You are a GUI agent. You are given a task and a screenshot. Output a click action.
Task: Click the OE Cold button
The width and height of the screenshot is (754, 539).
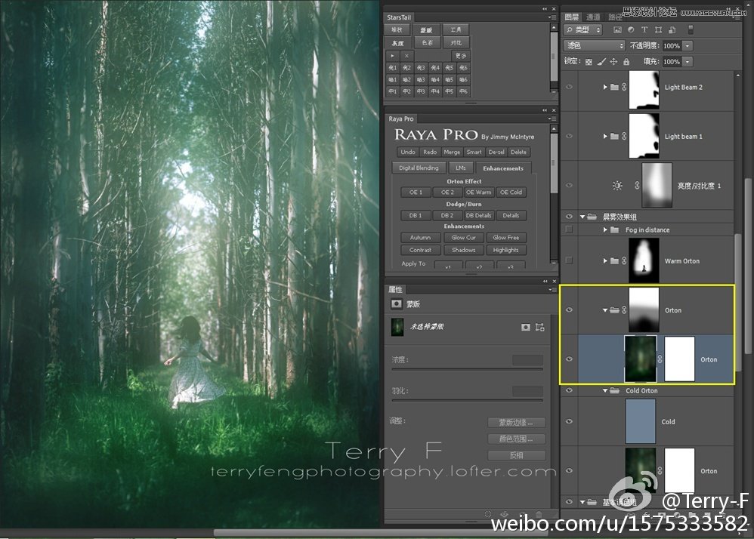click(x=511, y=192)
